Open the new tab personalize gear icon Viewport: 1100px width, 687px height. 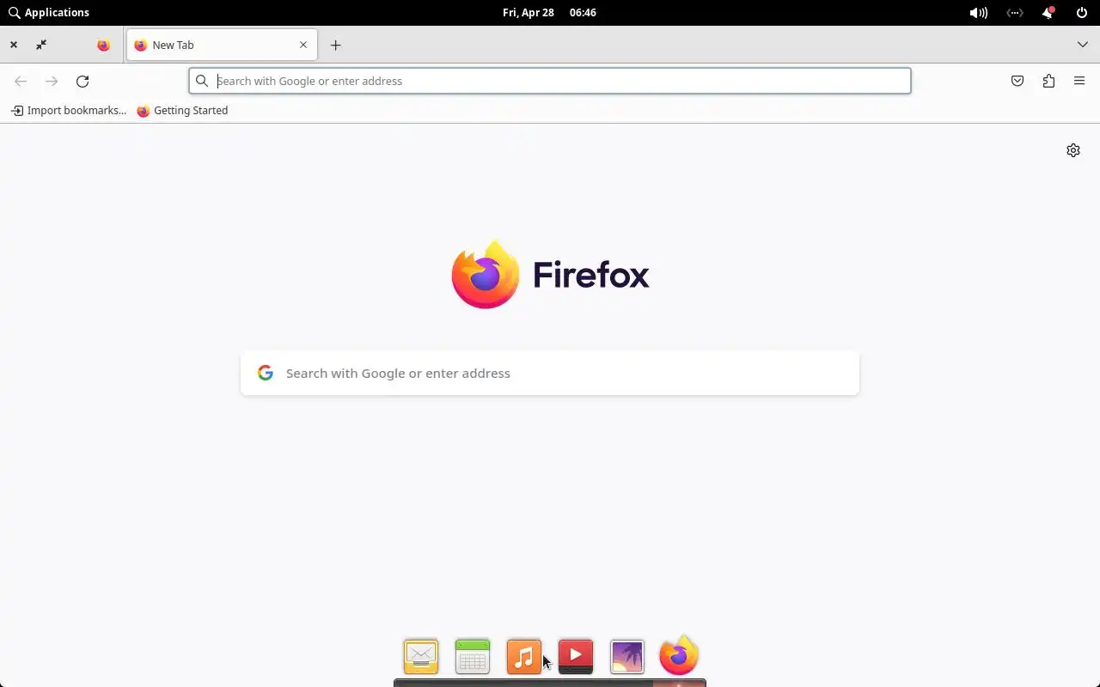click(1073, 150)
